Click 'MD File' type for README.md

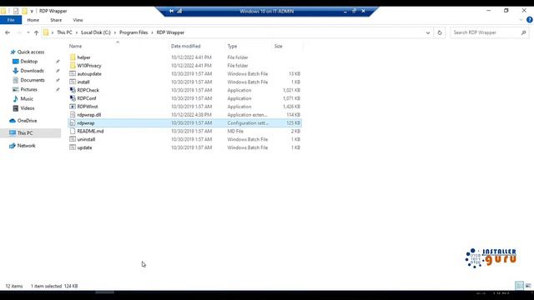[235, 131]
